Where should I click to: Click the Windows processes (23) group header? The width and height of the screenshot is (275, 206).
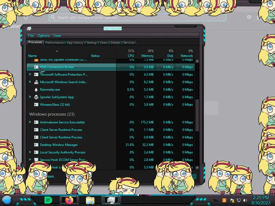tap(52, 114)
